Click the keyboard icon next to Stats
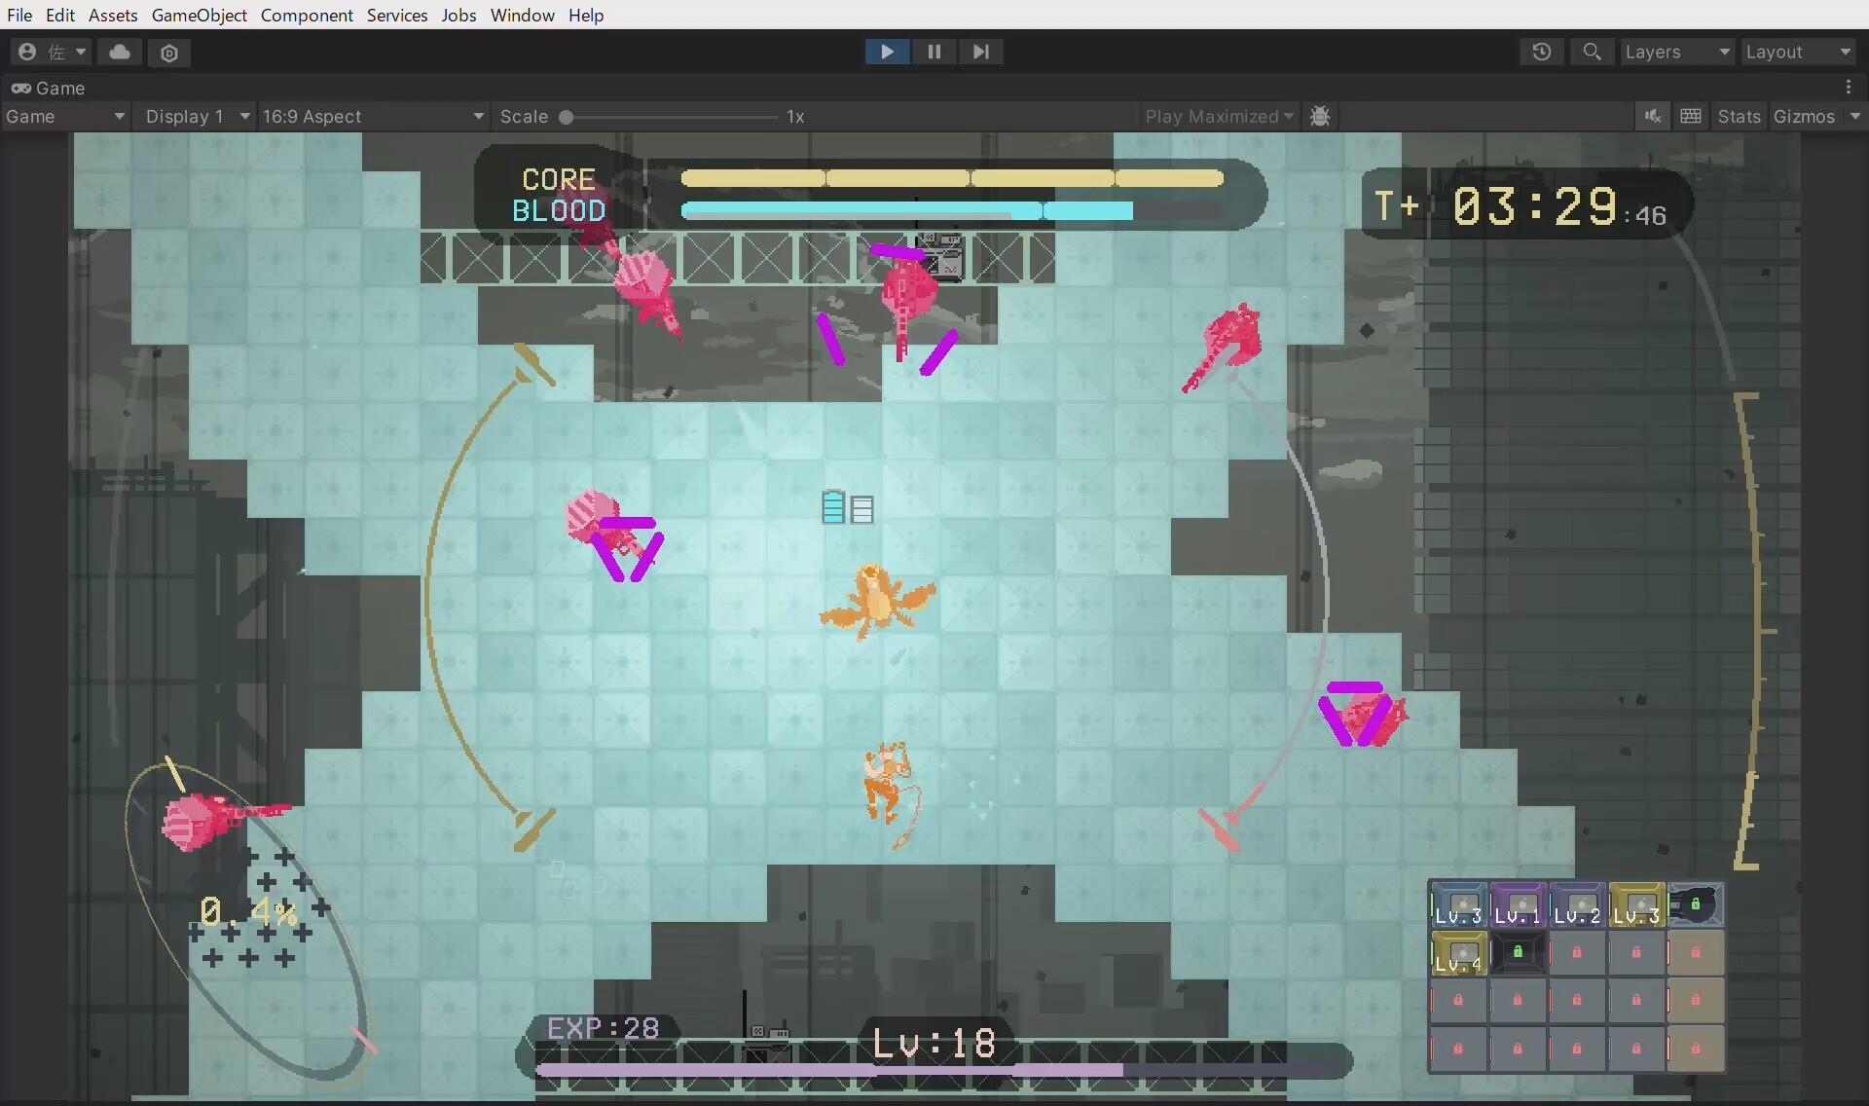Screen dimensions: 1869x1106 coord(1691,116)
